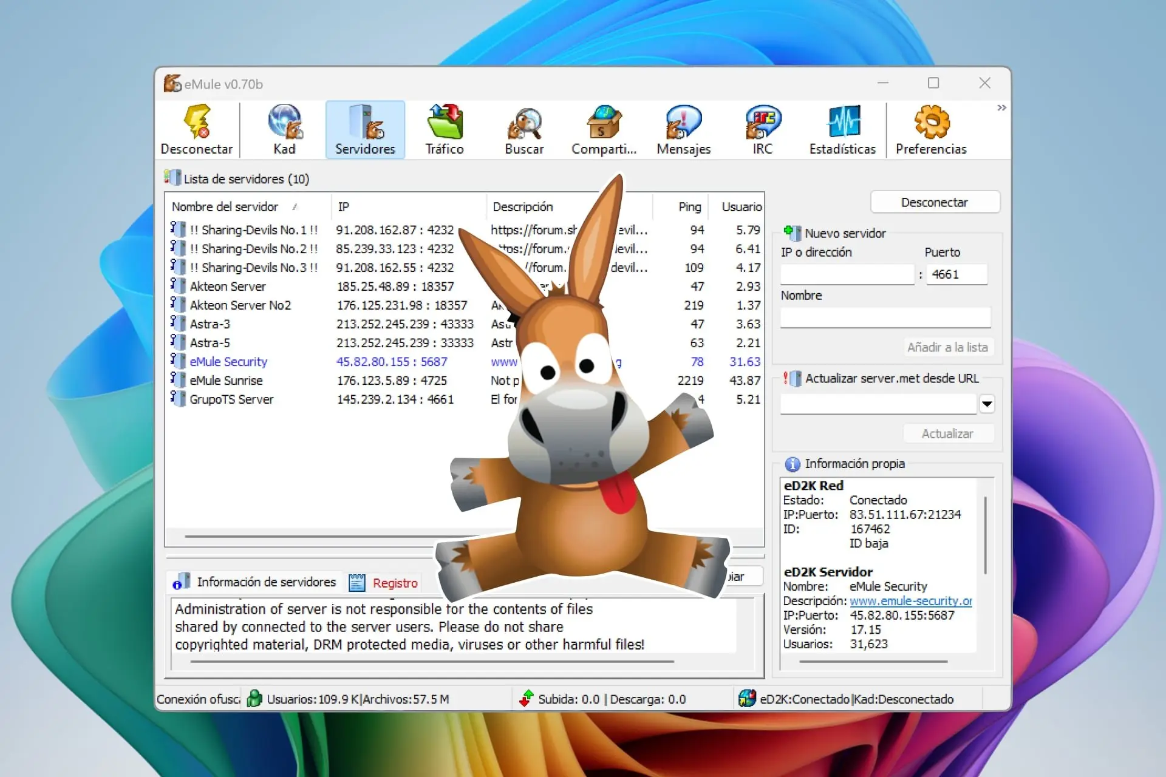Viewport: 1166px width, 777px height.
Task: Expand the toolbar overflow chevron
Action: 1001,108
